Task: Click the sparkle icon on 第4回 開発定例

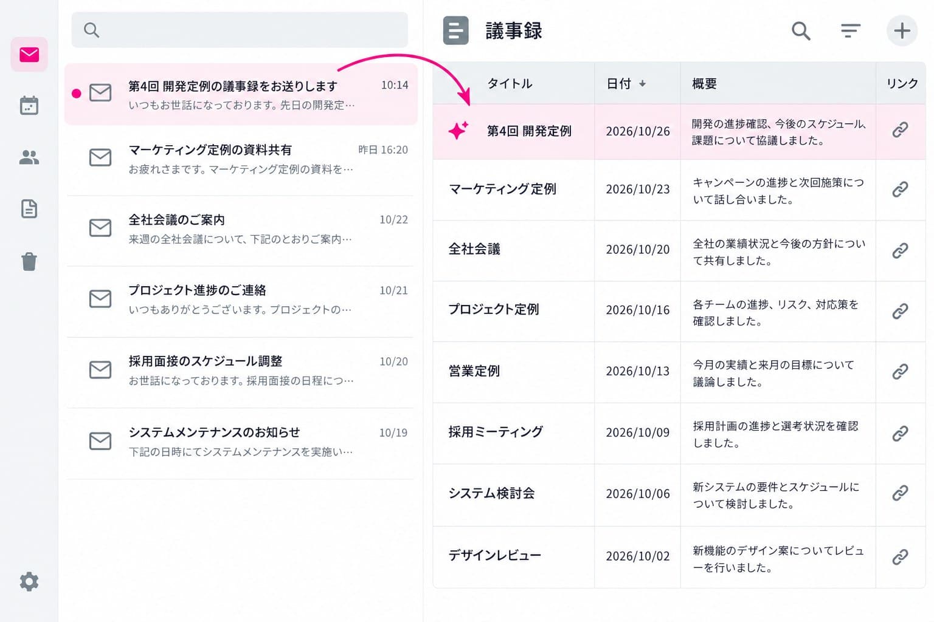Action: tap(458, 130)
